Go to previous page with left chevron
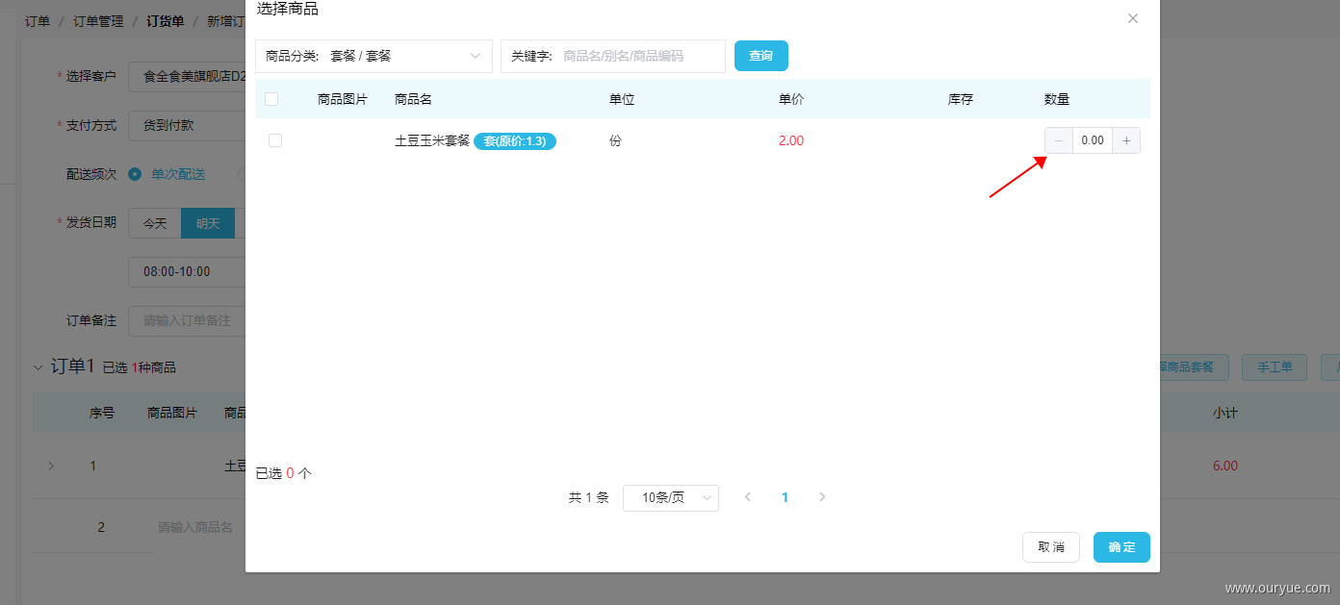This screenshot has width=1340, height=605. 748,497
